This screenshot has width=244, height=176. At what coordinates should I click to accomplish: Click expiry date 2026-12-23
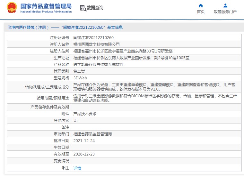[84, 154]
